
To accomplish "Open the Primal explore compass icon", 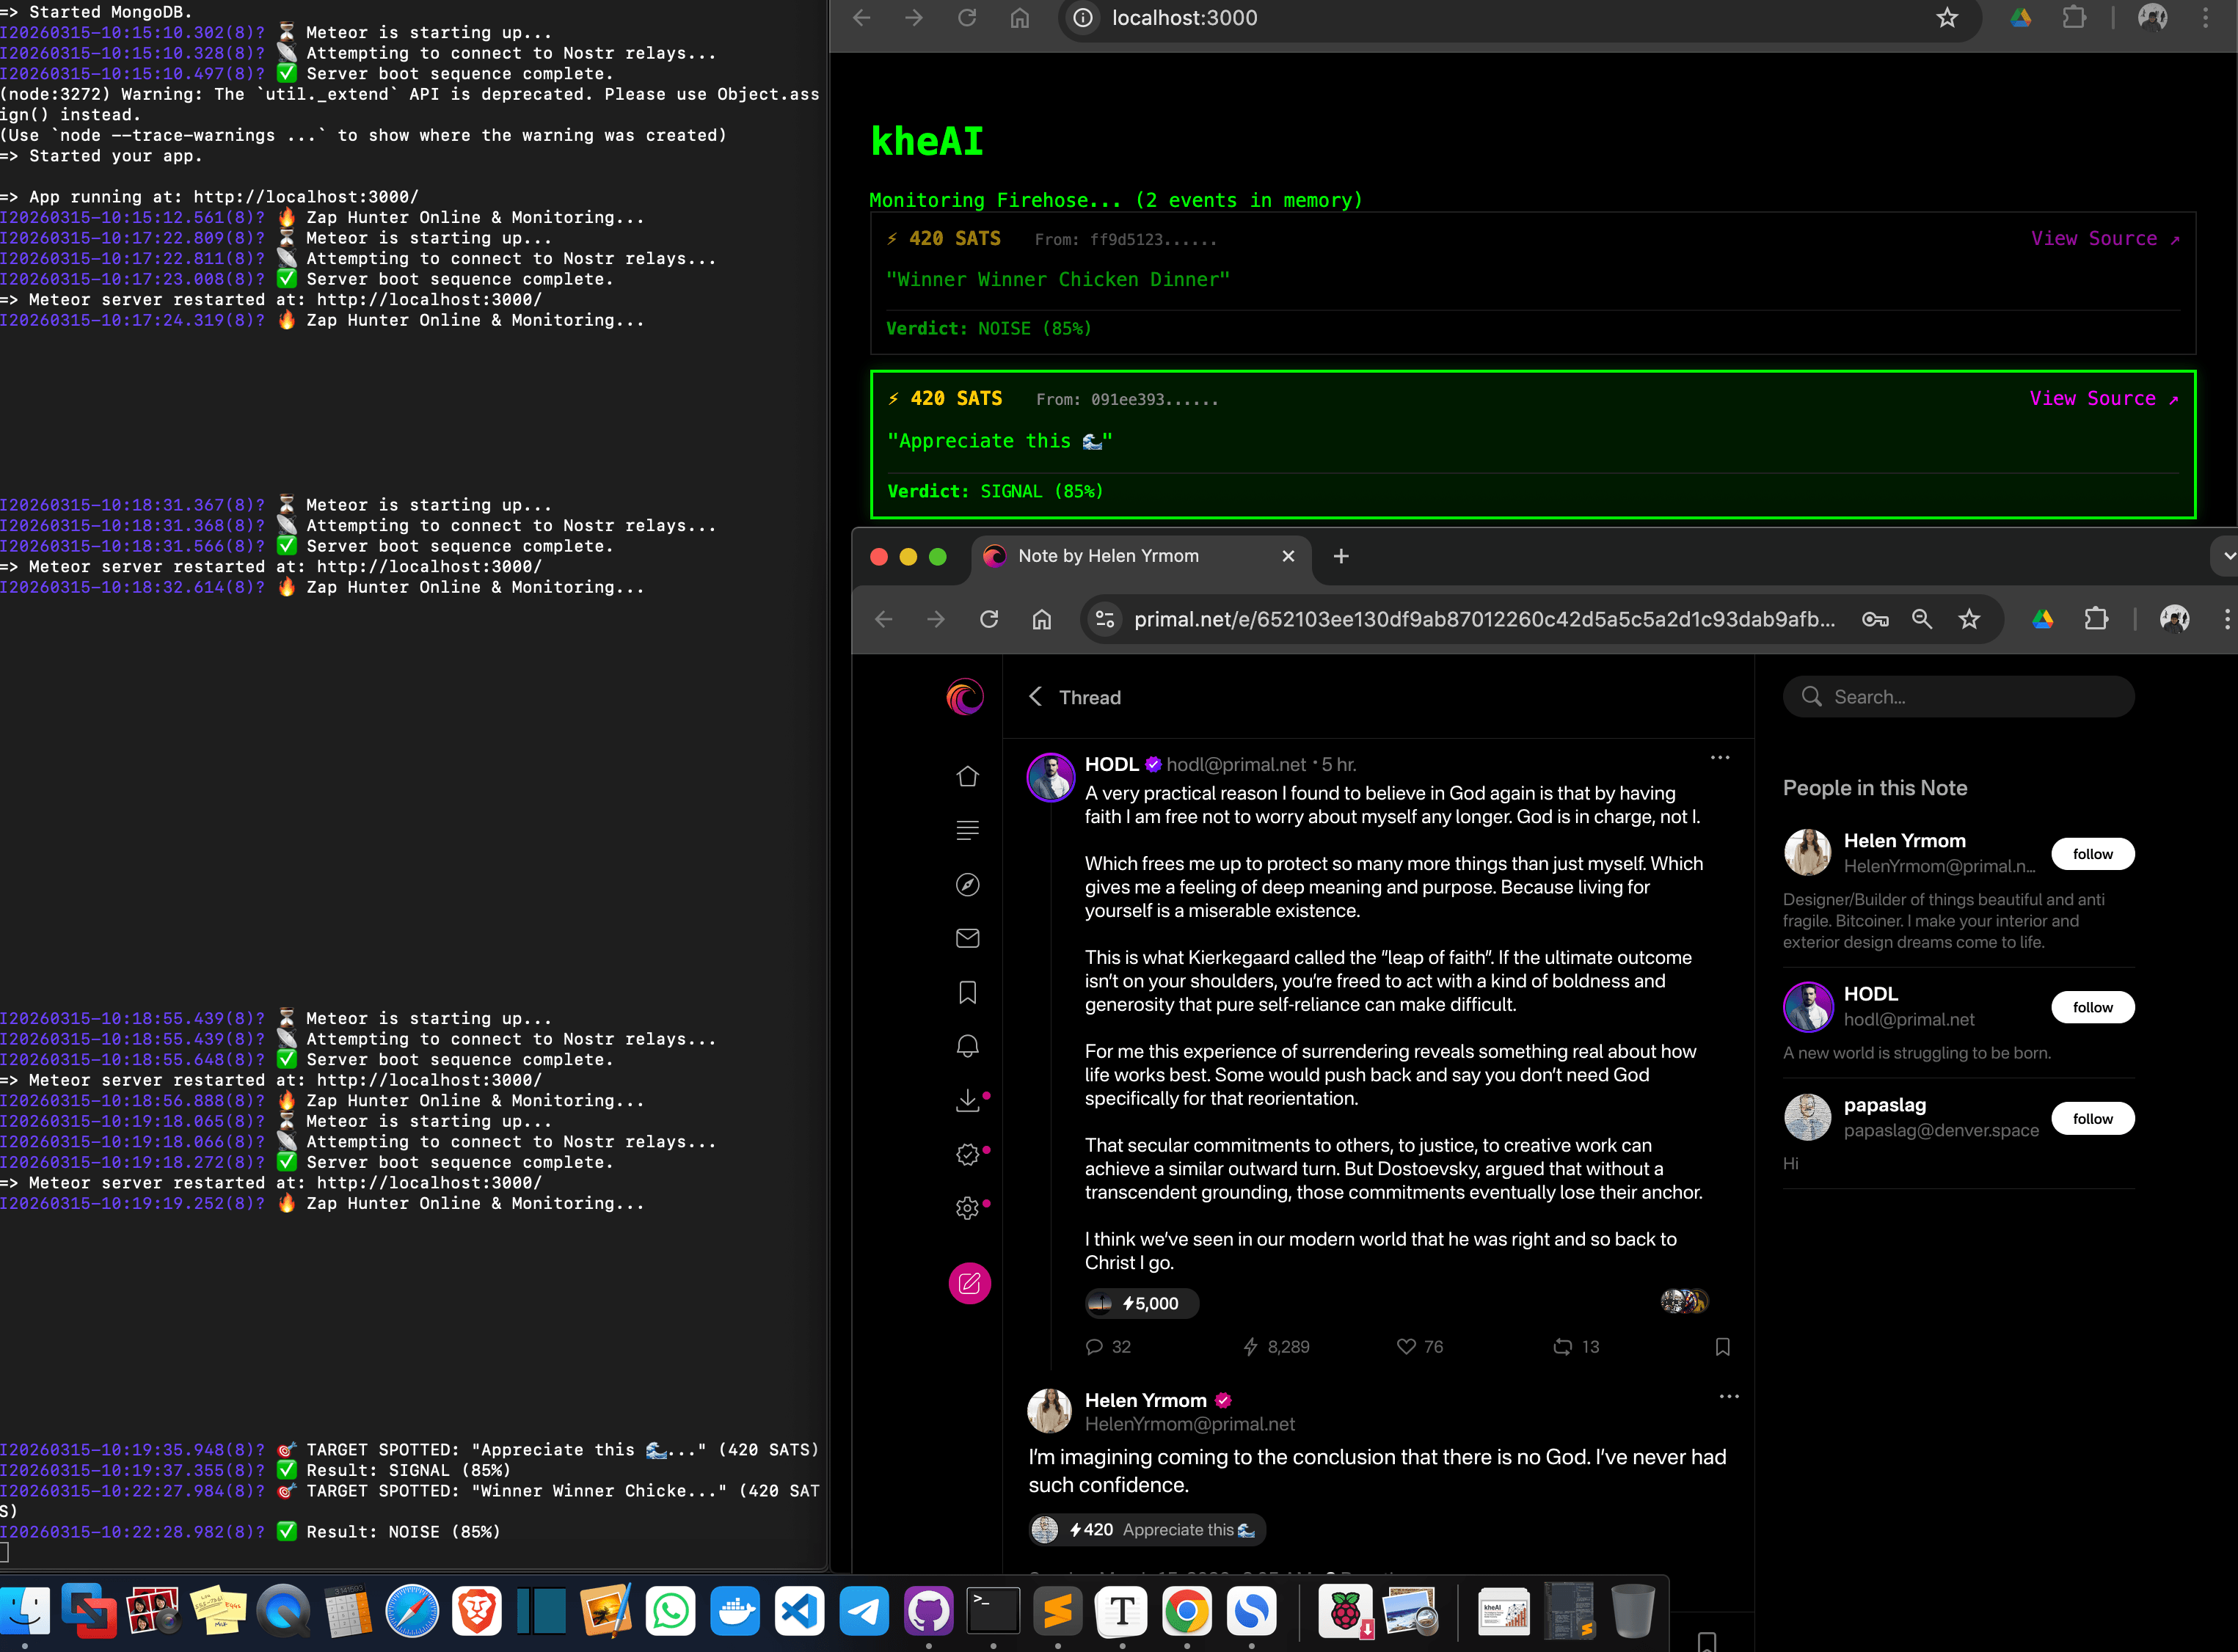I will (x=967, y=885).
